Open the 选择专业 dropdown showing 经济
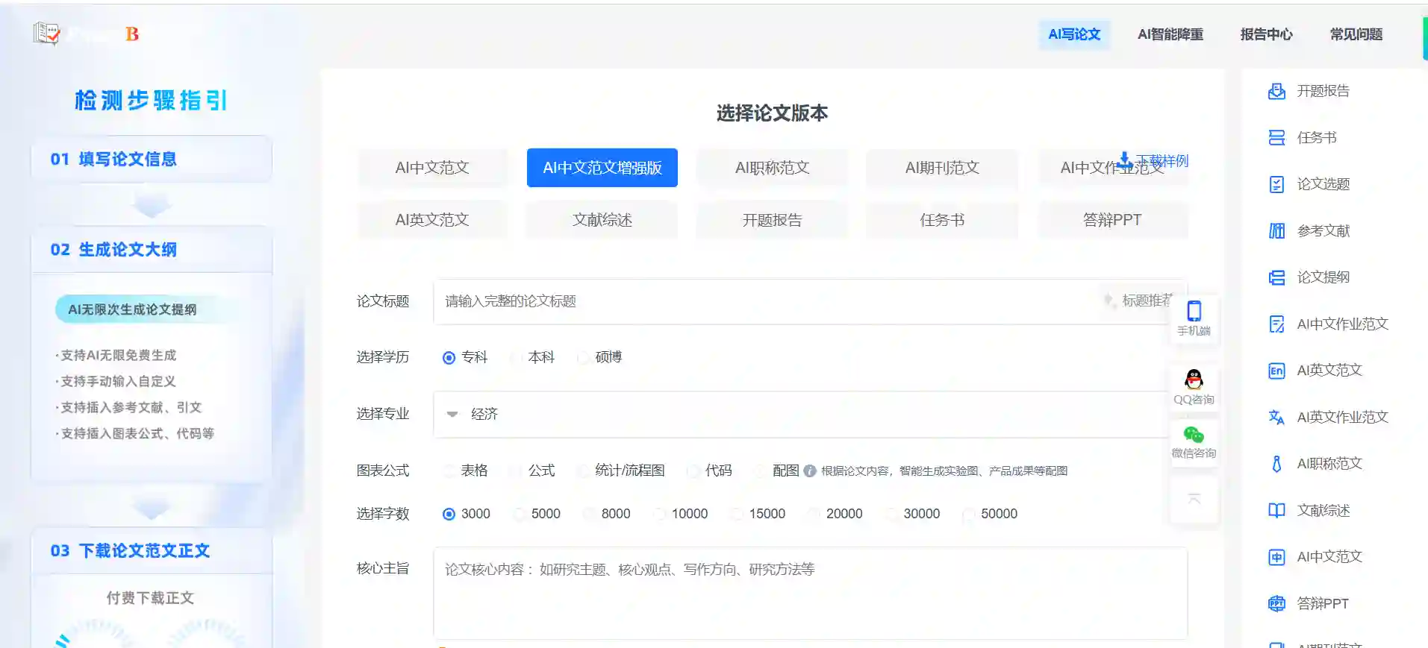 [809, 414]
